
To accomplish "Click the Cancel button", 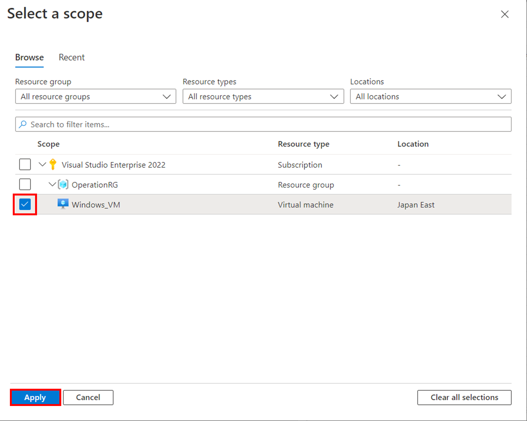I will click(x=88, y=397).
